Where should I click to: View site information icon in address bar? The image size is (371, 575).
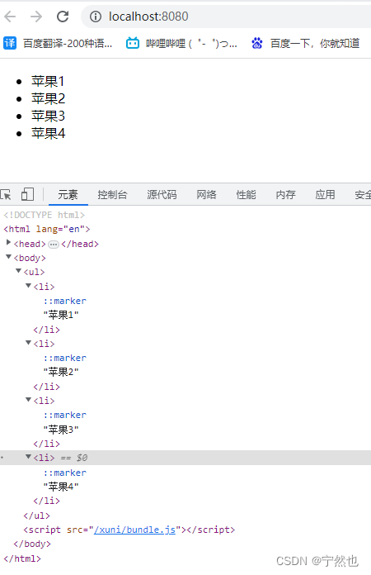(96, 17)
